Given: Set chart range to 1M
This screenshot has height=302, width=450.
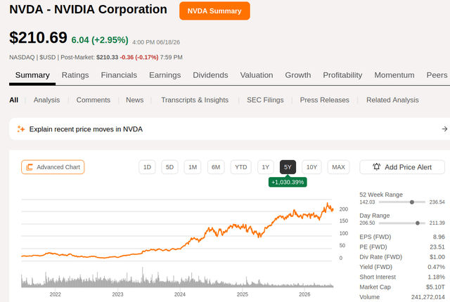Looking at the screenshot, I should (193, 167).
